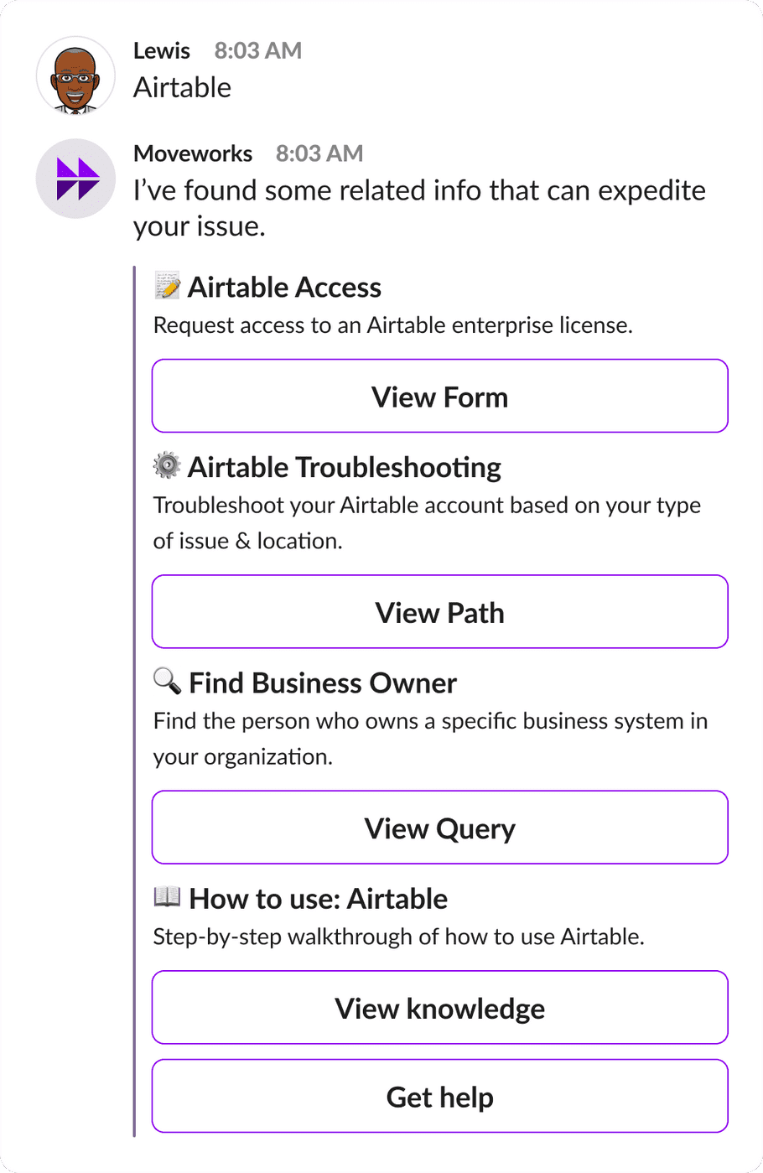Select the Airtable Troubleshooting heading

[345, 468]
